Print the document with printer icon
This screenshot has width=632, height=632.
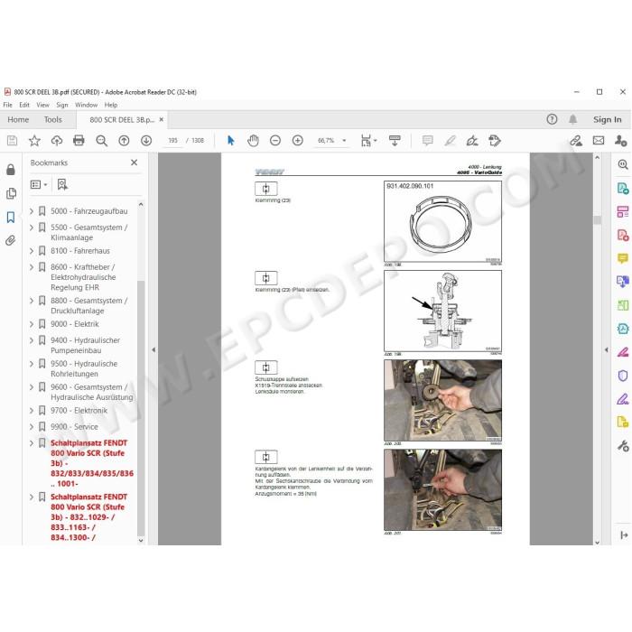point(79,141)
